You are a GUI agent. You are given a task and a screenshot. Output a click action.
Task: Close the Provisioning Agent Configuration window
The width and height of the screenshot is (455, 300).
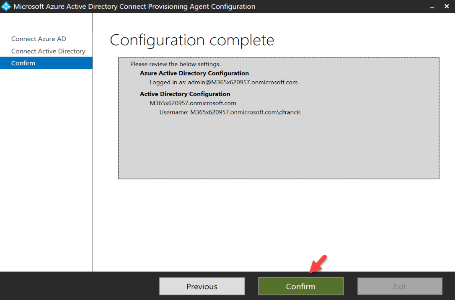(447, 6)
